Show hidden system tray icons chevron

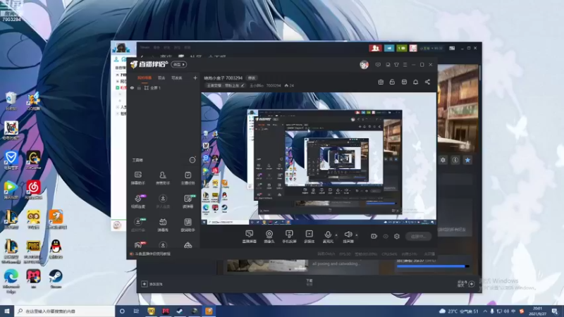485,311
